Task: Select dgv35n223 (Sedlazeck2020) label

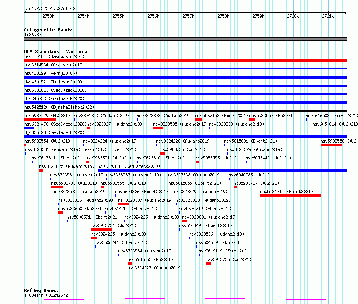Action: tap(54, 132)
